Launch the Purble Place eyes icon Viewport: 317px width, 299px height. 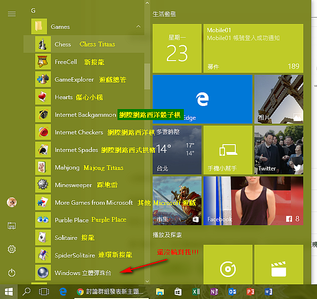click(43, 220)
